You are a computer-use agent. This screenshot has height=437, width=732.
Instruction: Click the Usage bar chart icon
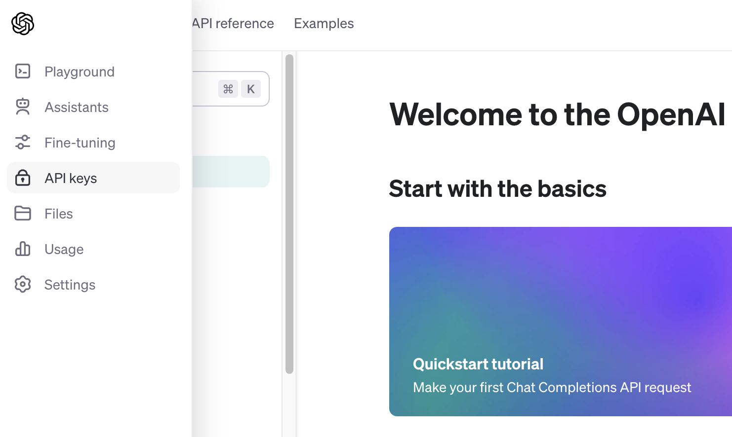pyautogui.click(x=23, y=249)
